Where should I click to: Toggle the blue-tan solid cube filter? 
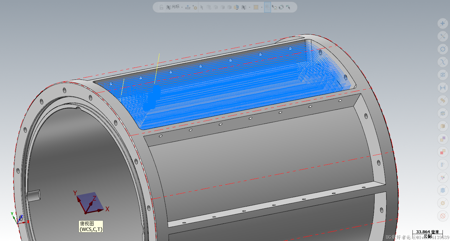point(442,113)
